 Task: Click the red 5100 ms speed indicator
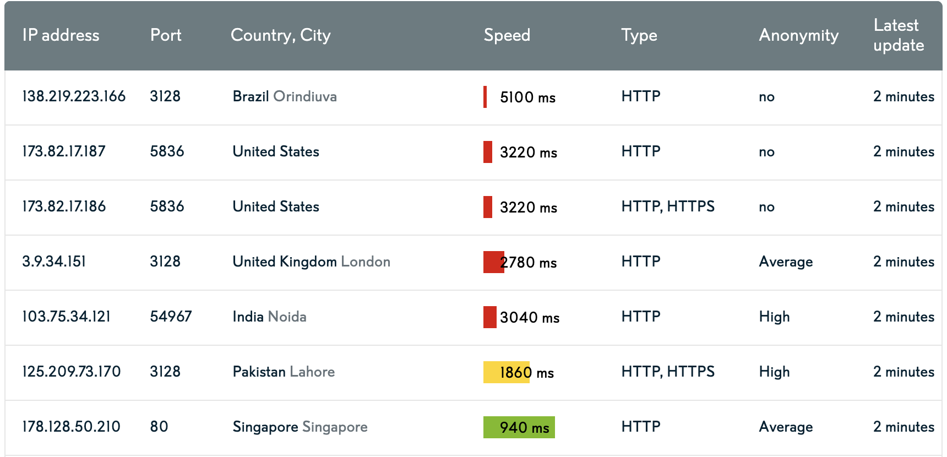pos(485,97)
